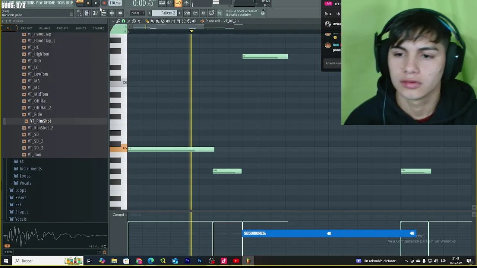Switch browser to PROJECT tab
The width and height of the screenshot is (477, 268).
click(x=26, y=28)
